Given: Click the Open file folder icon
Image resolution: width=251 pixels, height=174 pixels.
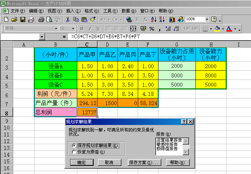Looking at the screenshot, I should pos(14,20).
